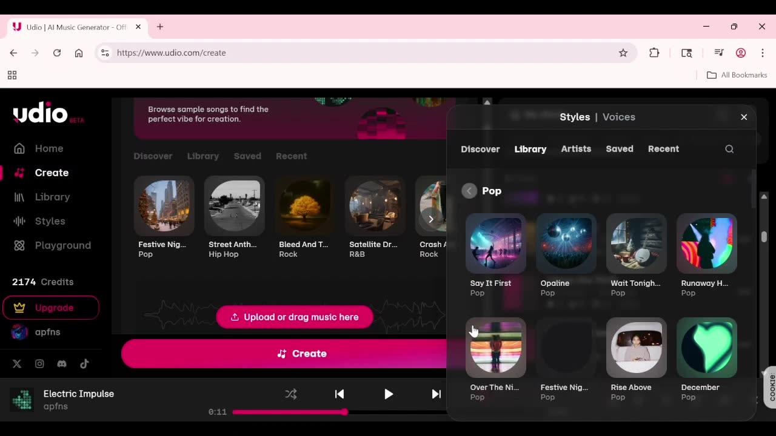This screenshot has height=436, width=776.
Task: Play Electric Impulse
Action: (389, 394)
